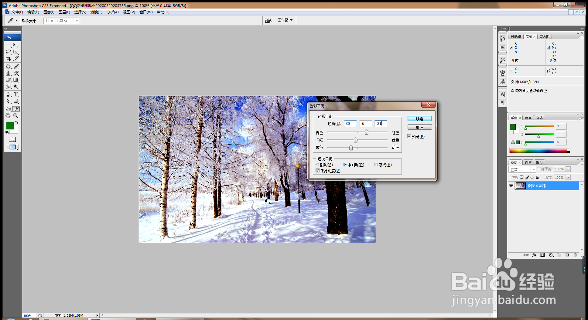The image size is (588, 320).
Task: Toggle lock all padlock icon
Action: (x=537, y=177)
